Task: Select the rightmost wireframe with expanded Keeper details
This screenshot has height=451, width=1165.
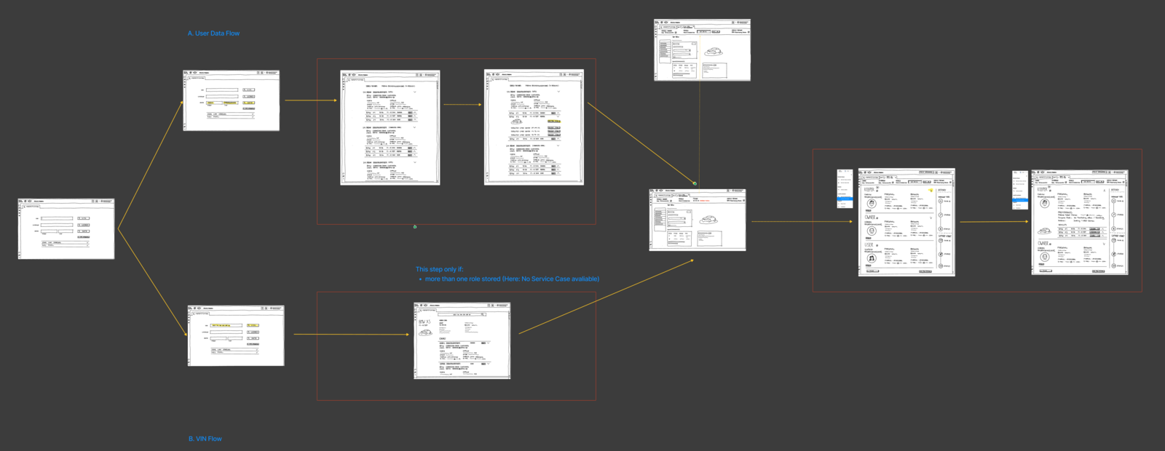Action: tap(1080, 222)
